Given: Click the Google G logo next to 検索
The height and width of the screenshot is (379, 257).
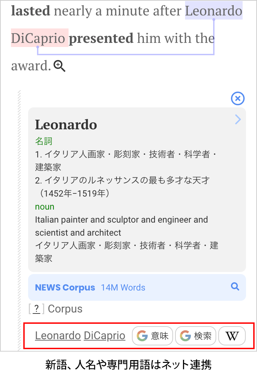Looking at the screenshot, I should (185, 336).
